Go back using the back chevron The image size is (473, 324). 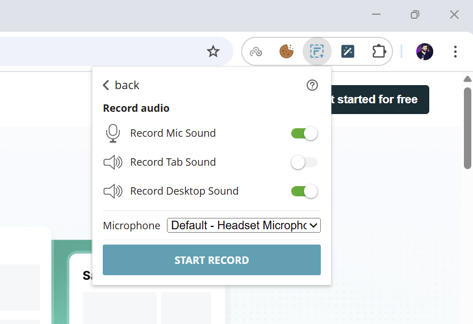point(121,85)
